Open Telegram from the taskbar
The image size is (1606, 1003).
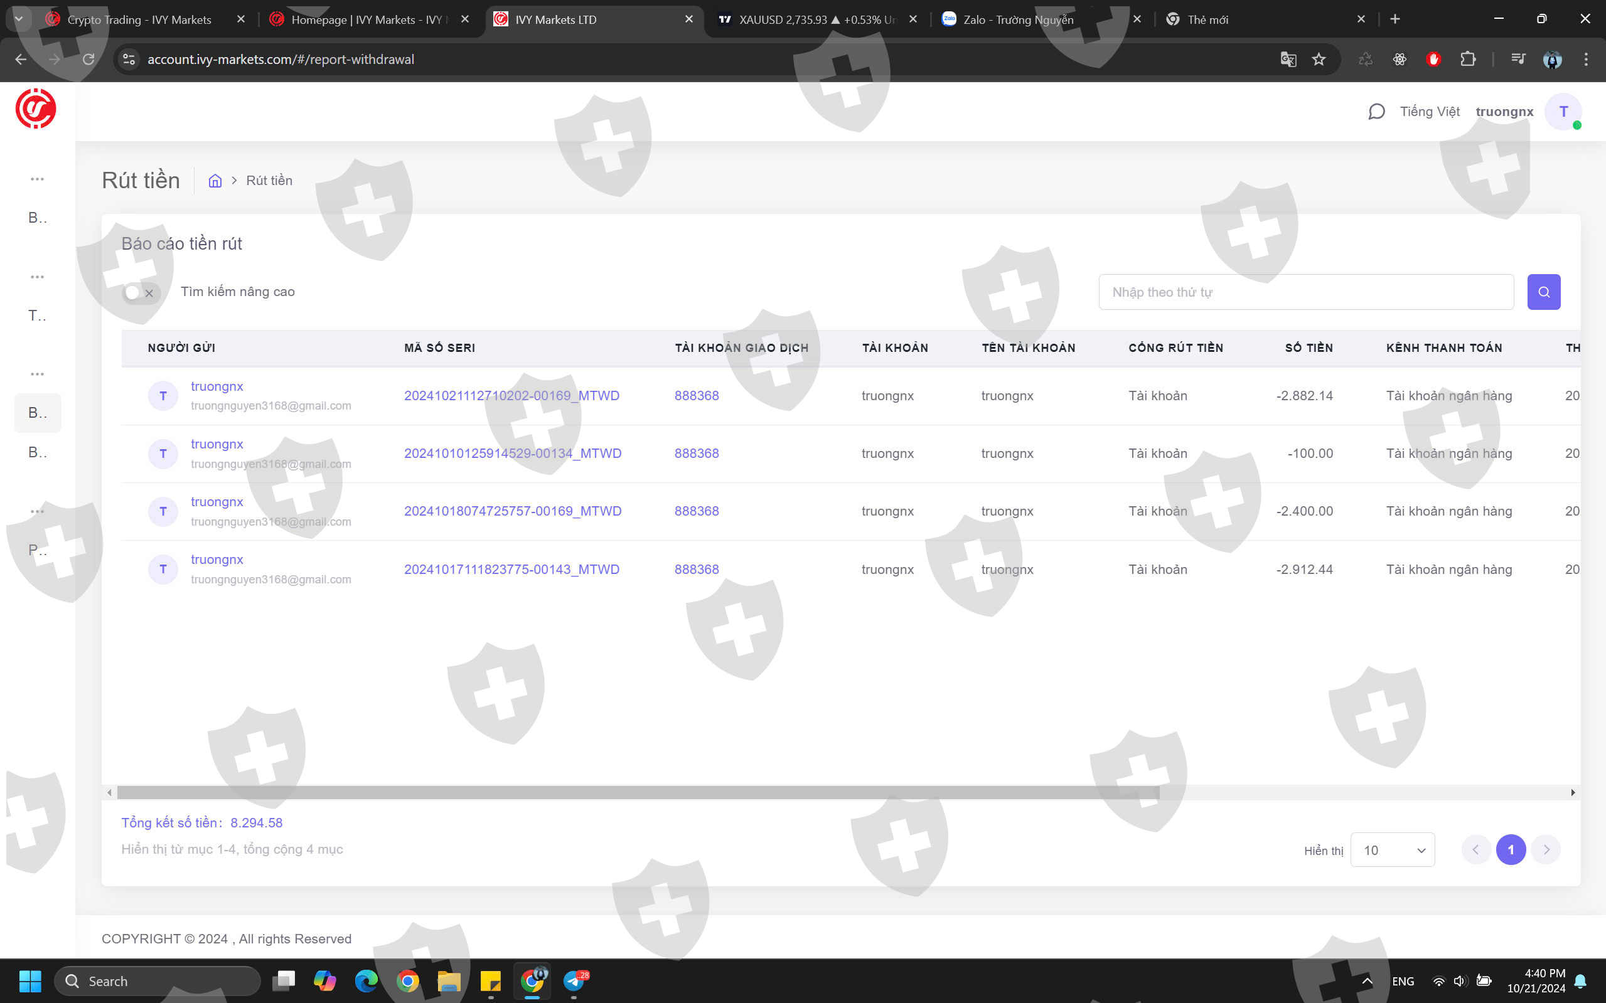574,980
